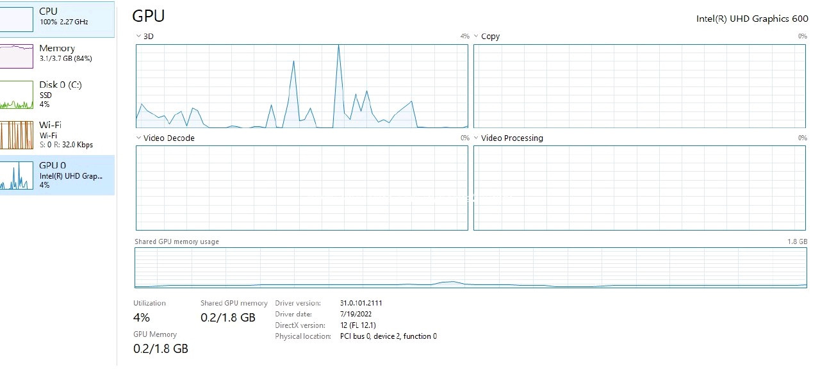Viewport: 820px width, 376px height.
Task: Click the 3D engine utilization graph
Action: (302, 86)
